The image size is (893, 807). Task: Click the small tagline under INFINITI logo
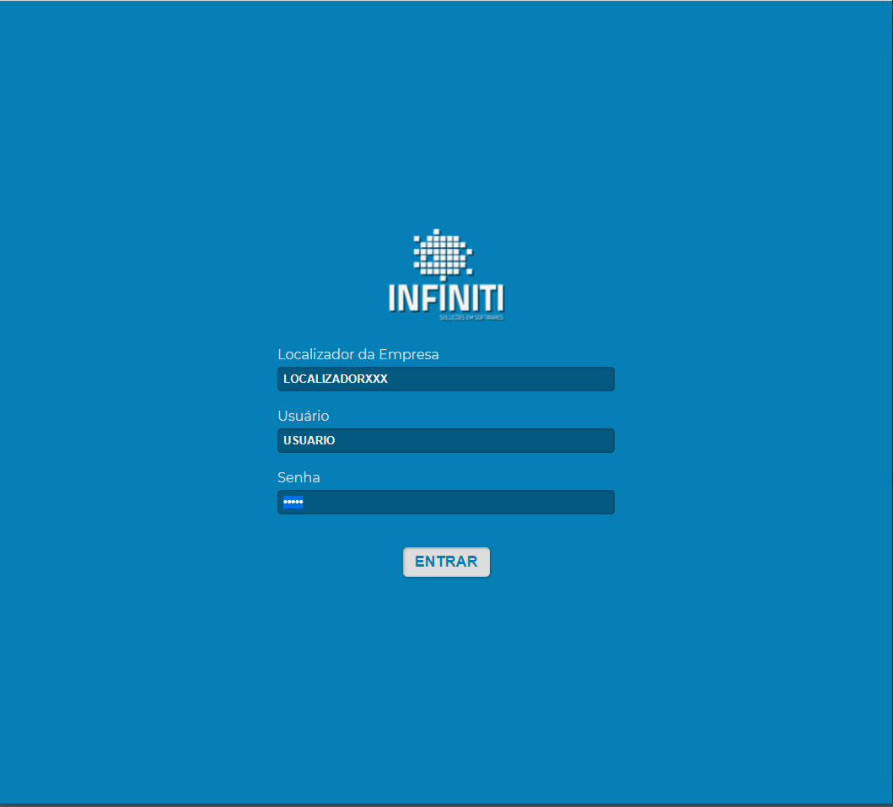(x=471, y=318)
